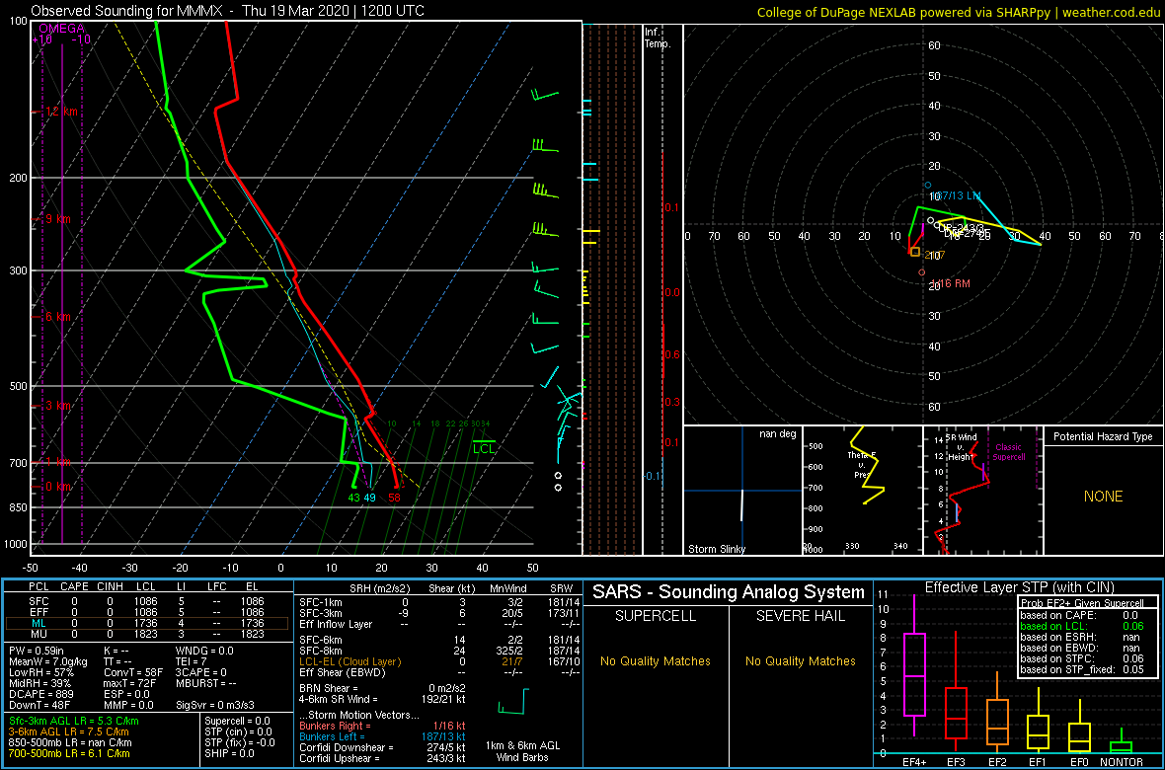Click the 'Sfc-3km AGL LR = 5.3 C/km' line
Viewport: 1165px width, 770px height.
point(74,721)
